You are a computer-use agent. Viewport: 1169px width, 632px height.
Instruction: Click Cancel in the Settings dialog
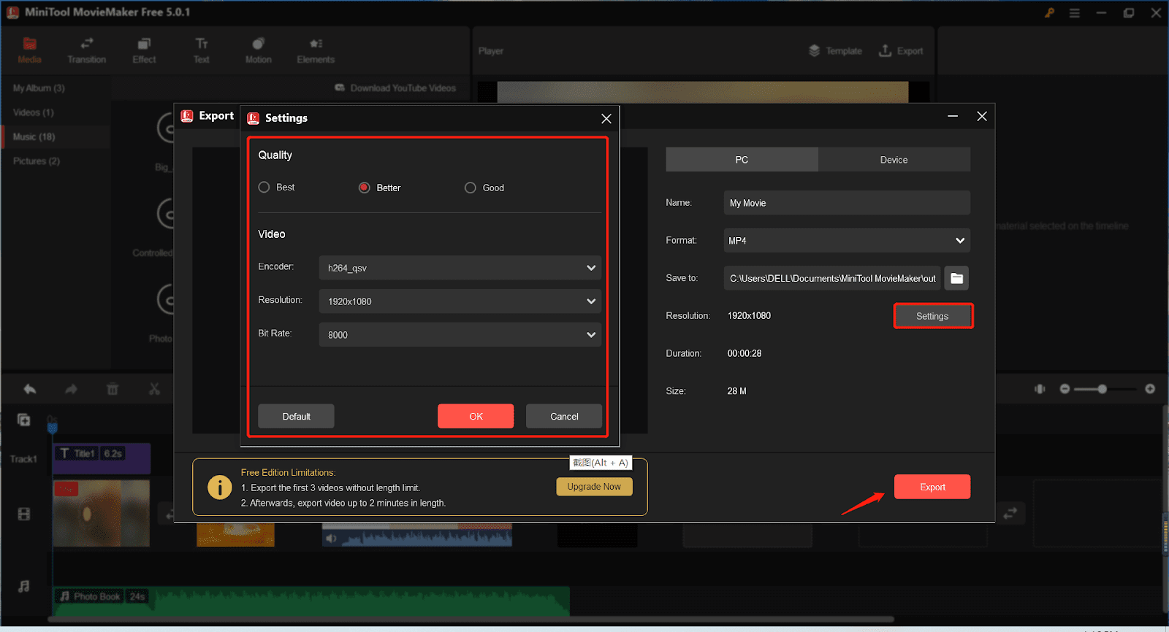coord(564,416)
